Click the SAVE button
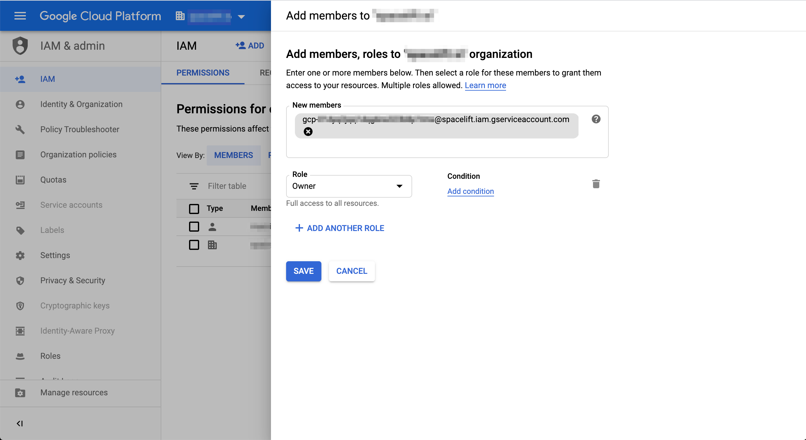Screen dimensions: 806x440 303,271
